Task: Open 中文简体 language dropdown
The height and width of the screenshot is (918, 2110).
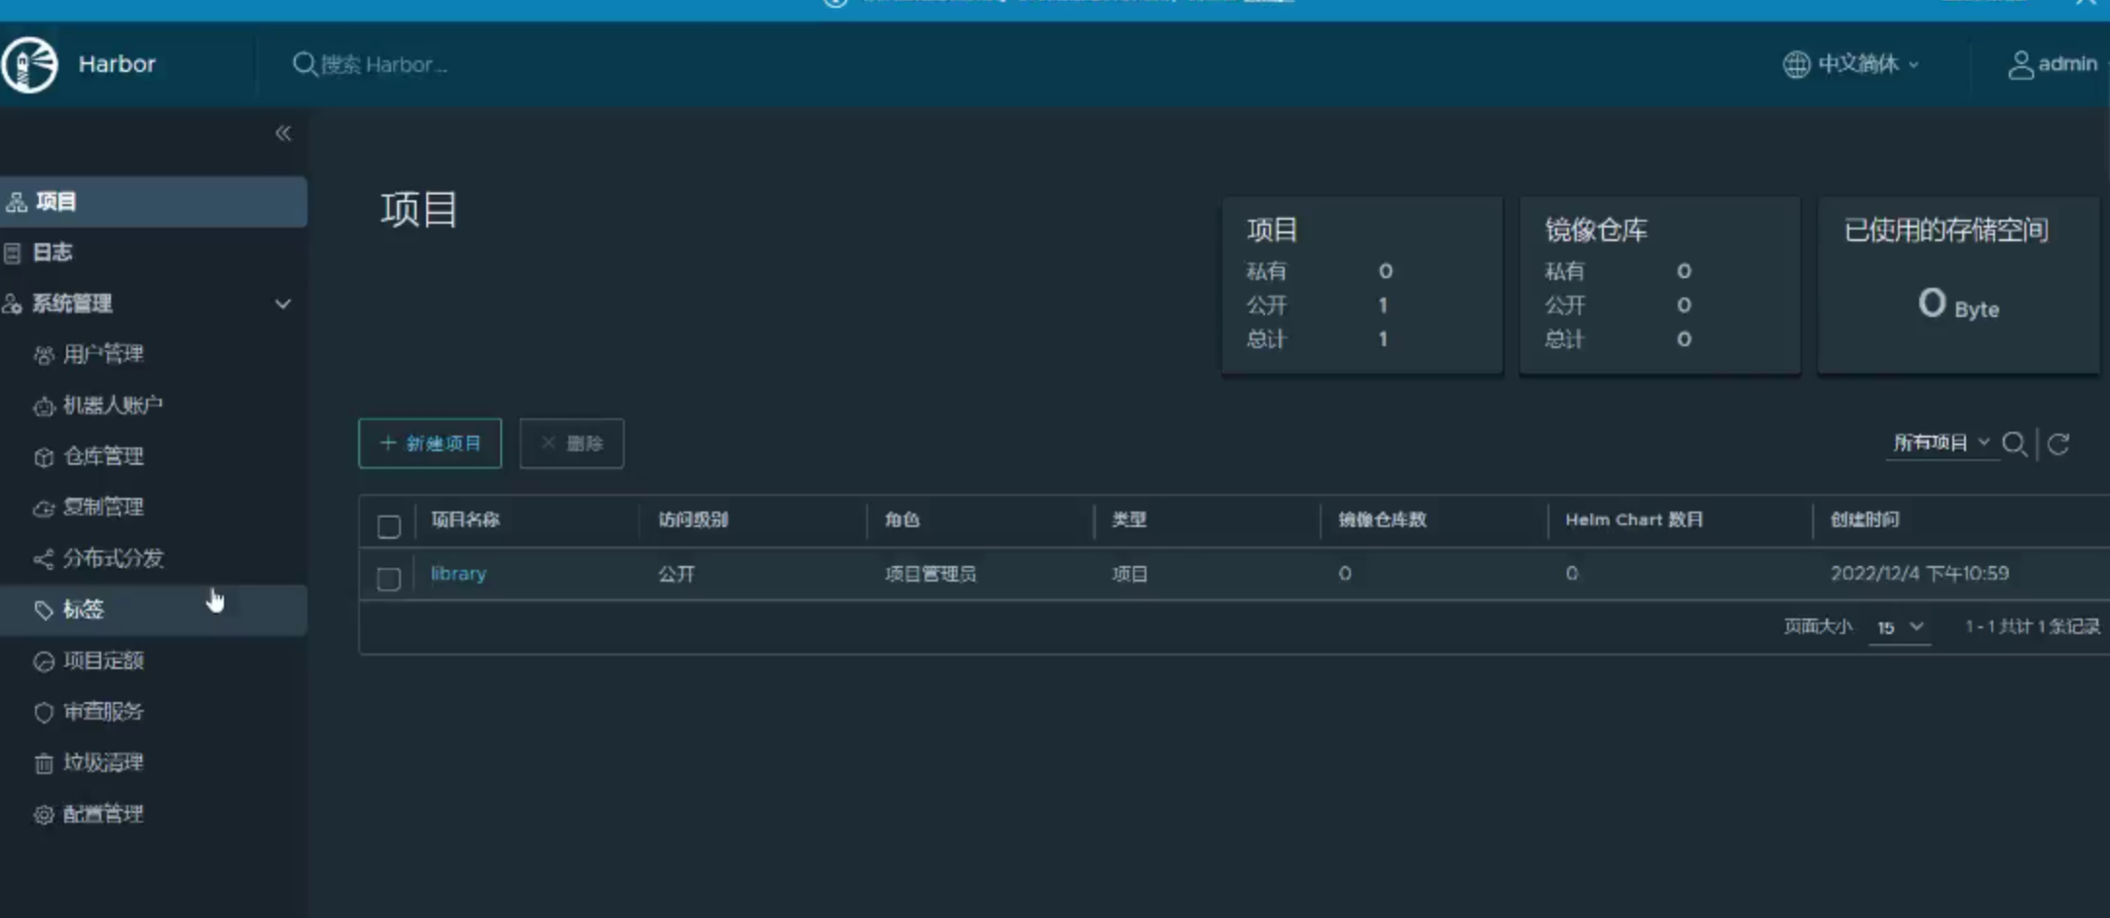Action: pos(1851,64)
